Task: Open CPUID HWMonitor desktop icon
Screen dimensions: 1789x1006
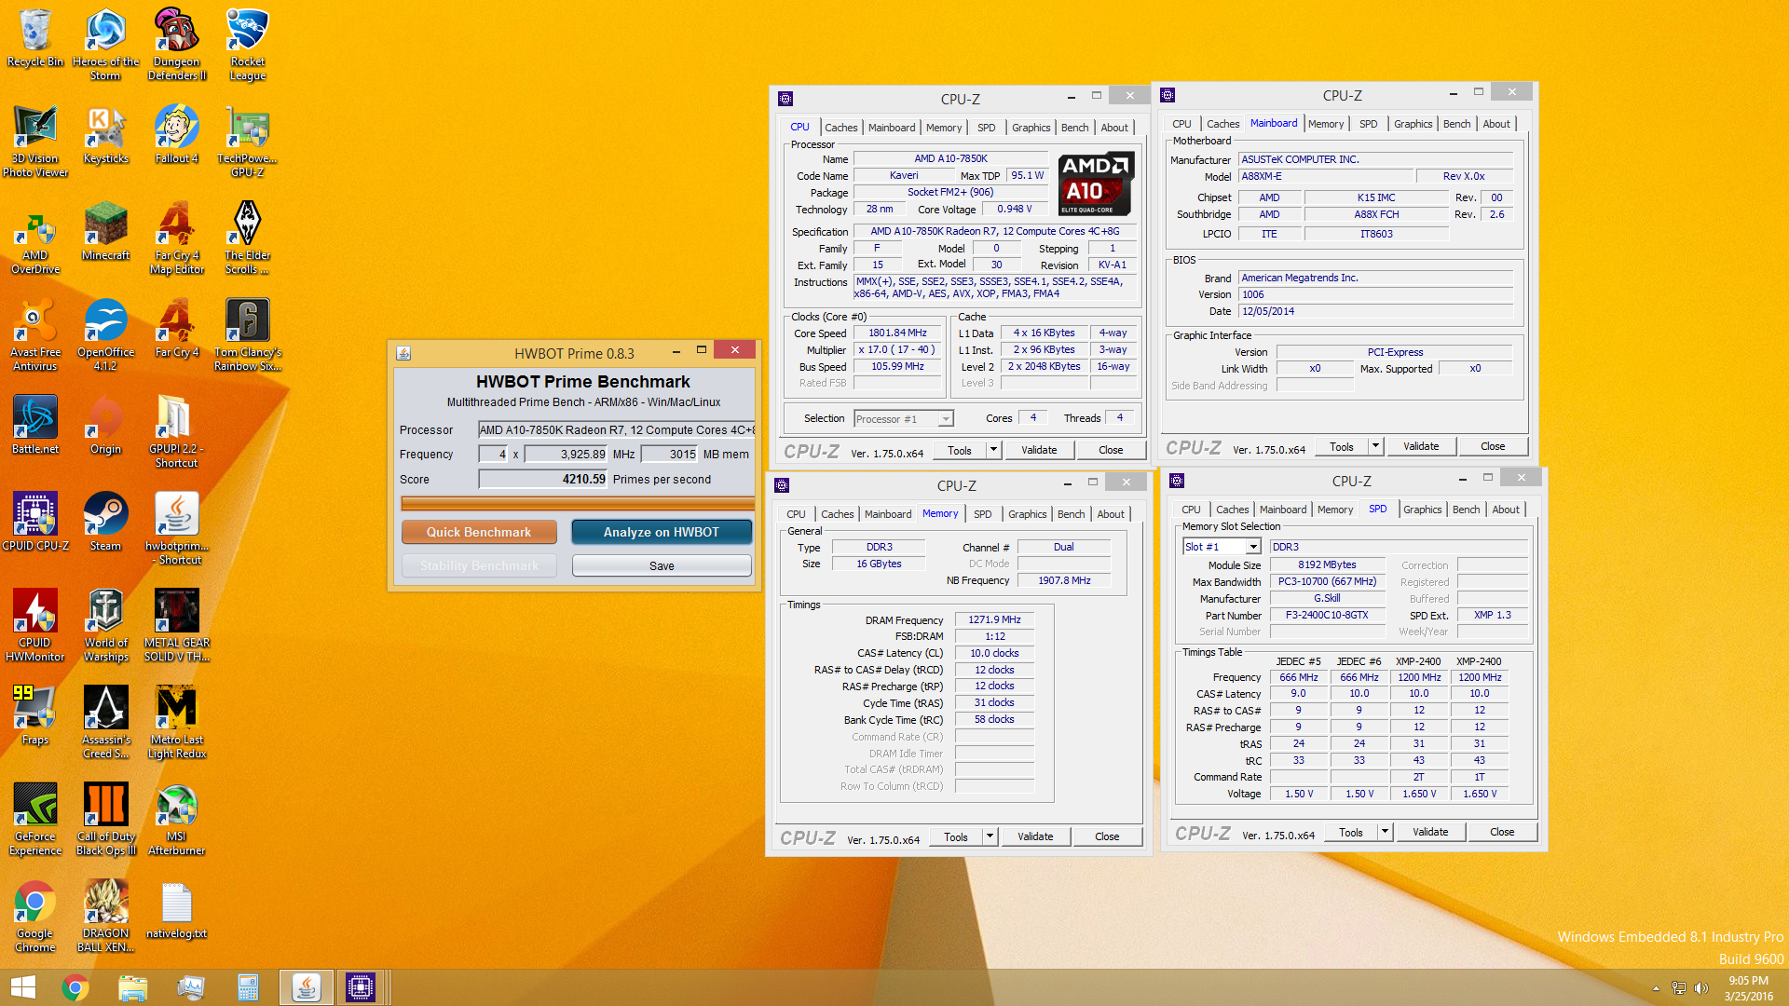Action: click(x=35, y=626)
